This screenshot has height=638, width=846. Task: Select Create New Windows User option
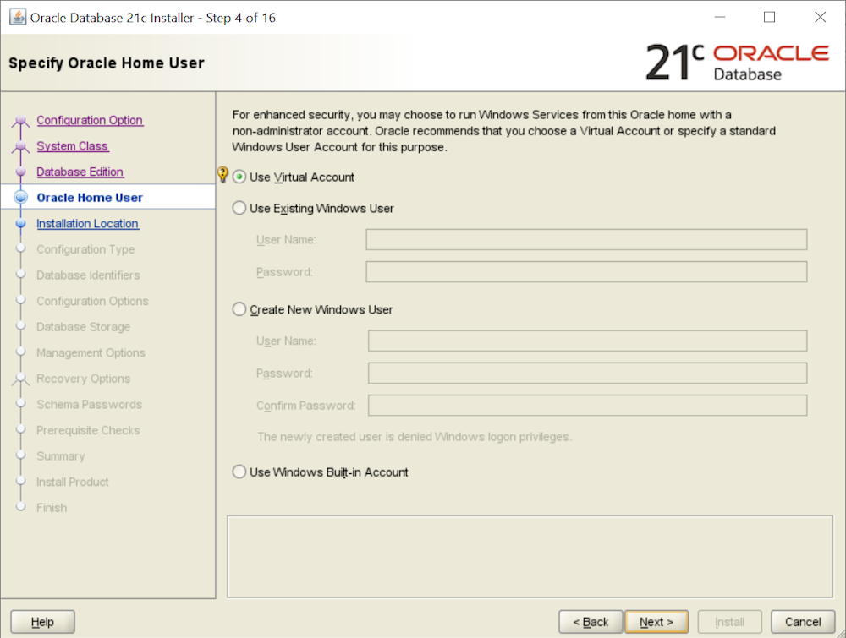point(240,309)
